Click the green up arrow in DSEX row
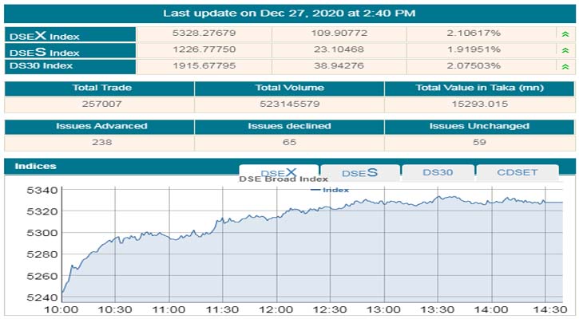Viewport: 579px width, 319px height. (565, 34)
